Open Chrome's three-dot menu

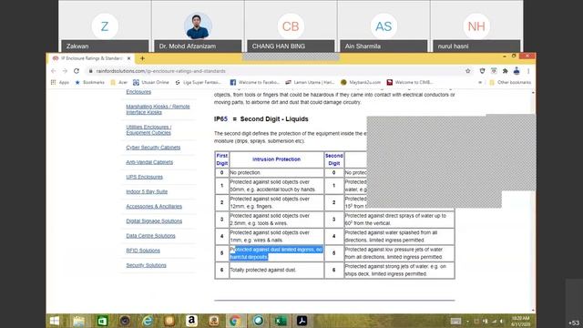[x=528, y=71]
